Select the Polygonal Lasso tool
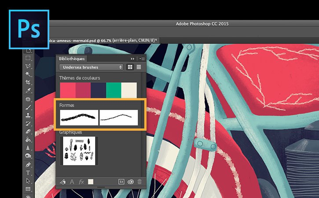Image resolution: width=319 pixels, height=198 pixels. tap(28, 66)
